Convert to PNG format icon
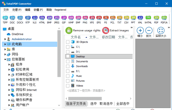 pyautogui.click(x=85, y=18)
